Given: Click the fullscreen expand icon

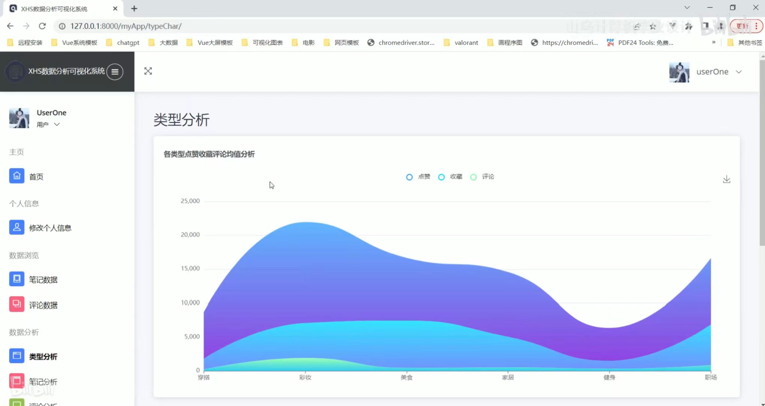Looking at the screenshot, I should click(x=148, y=71).
